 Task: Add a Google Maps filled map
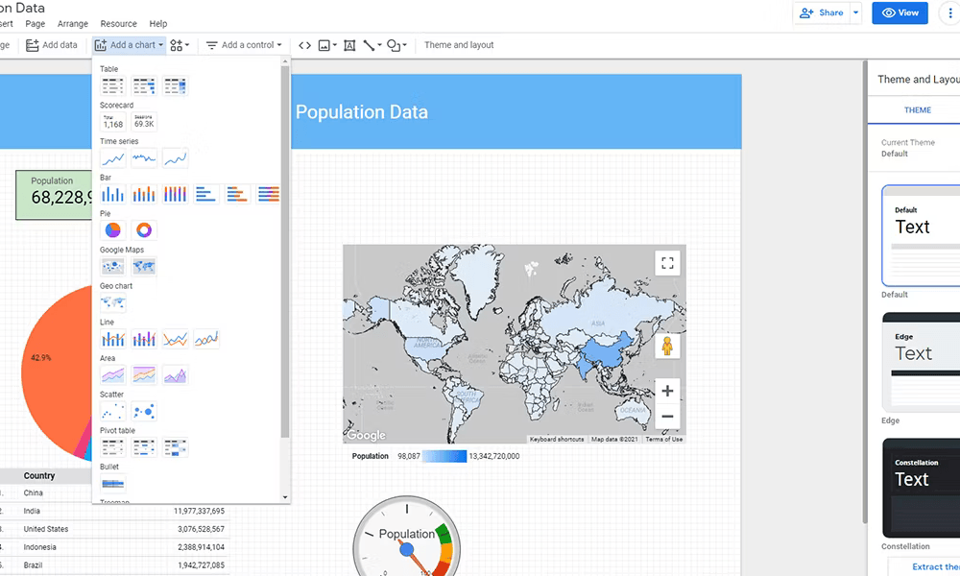tap(144, 266)
